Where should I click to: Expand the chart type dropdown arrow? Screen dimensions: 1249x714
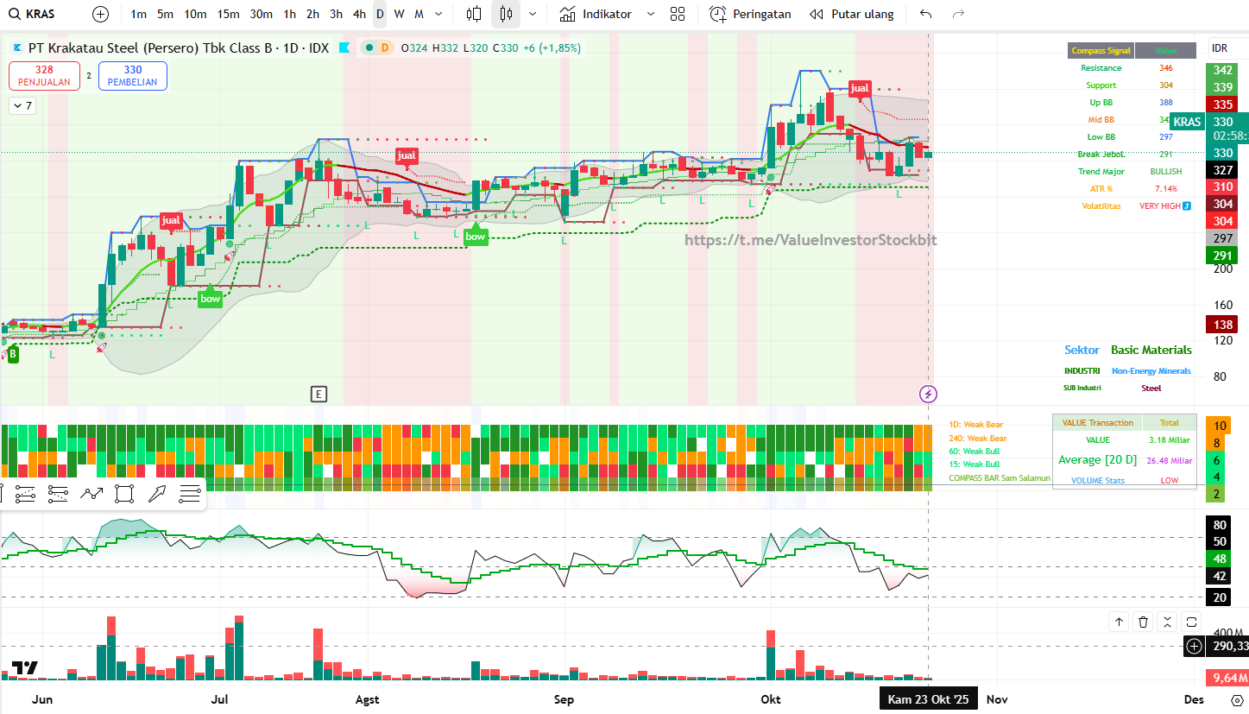533,14
